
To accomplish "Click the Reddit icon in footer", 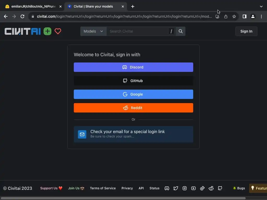I will (211, 188).
